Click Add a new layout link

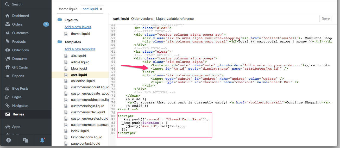[x=78, y=27]
